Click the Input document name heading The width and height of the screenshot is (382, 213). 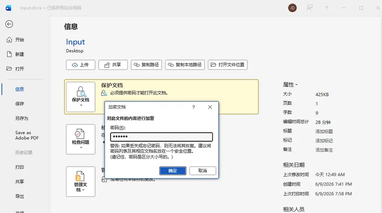click(x=75, y=42)
